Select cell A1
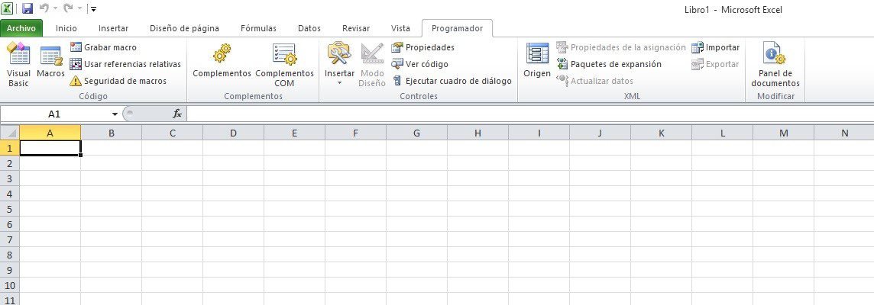This screenshot has width=874, height=305. (50, 147)
